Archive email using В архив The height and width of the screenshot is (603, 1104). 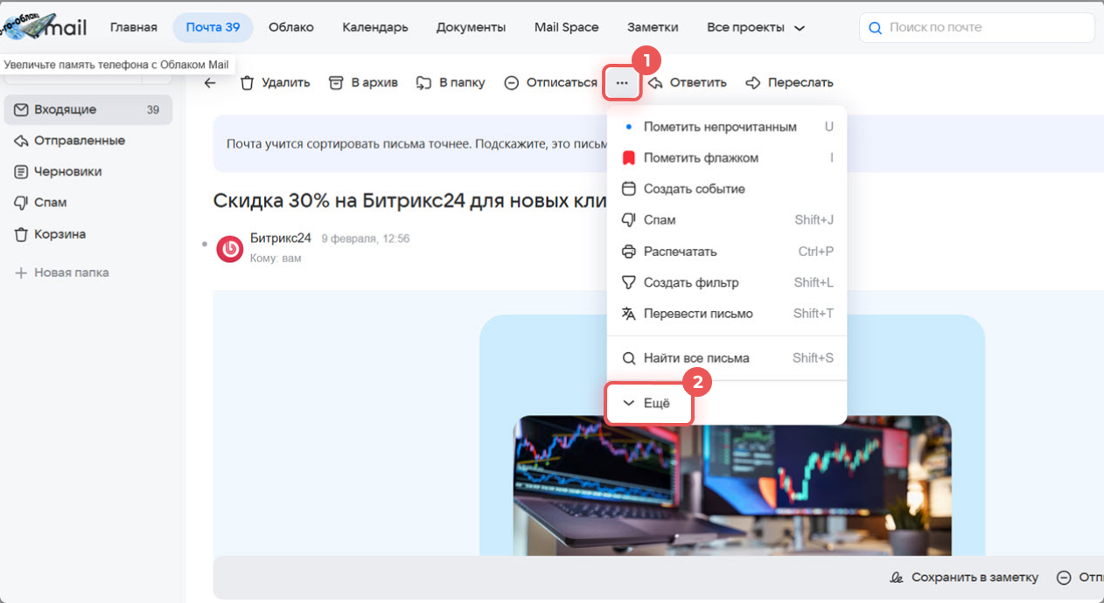(x=363, y=83)
